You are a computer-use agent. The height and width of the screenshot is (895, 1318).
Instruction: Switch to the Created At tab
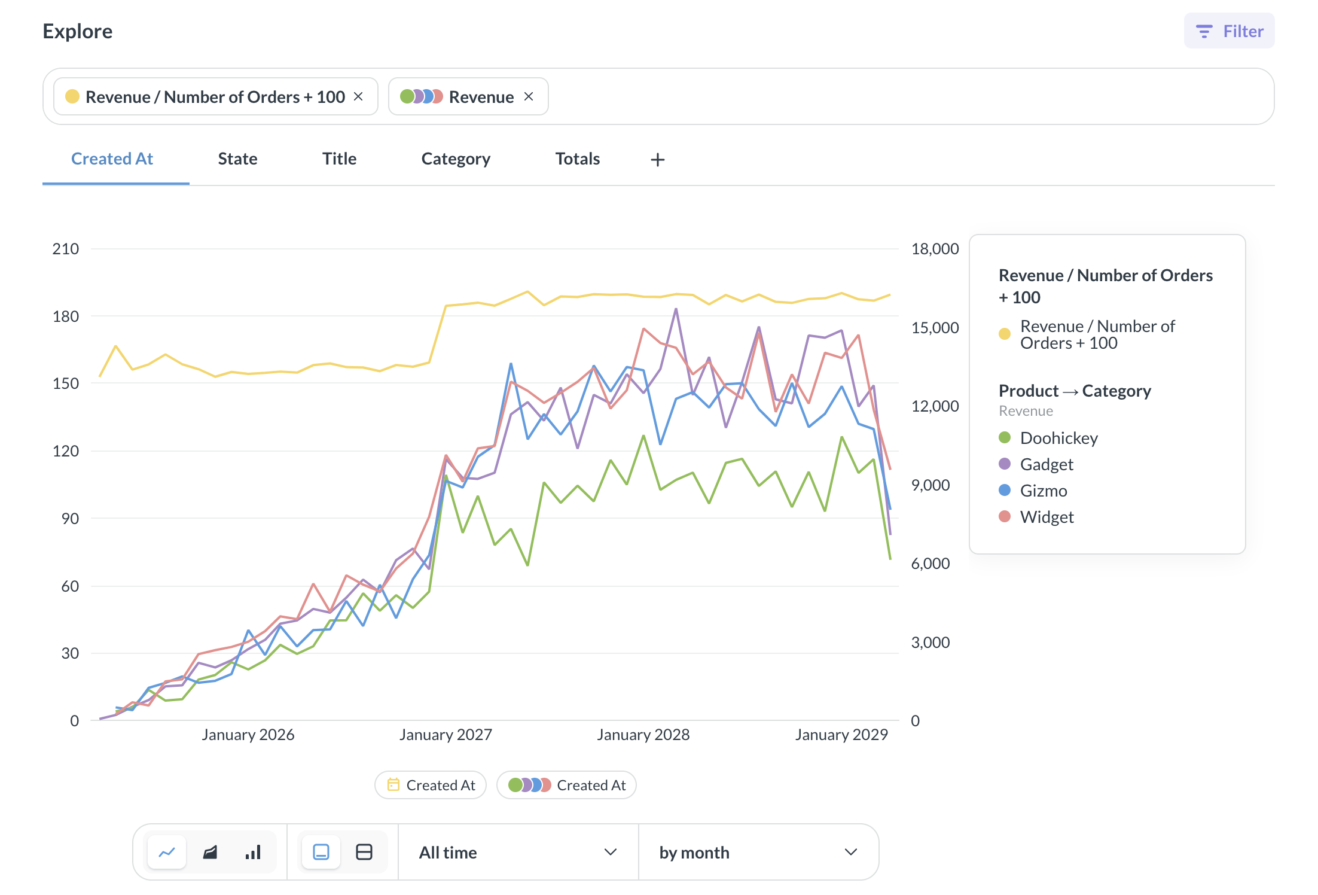tap(112, 159)
